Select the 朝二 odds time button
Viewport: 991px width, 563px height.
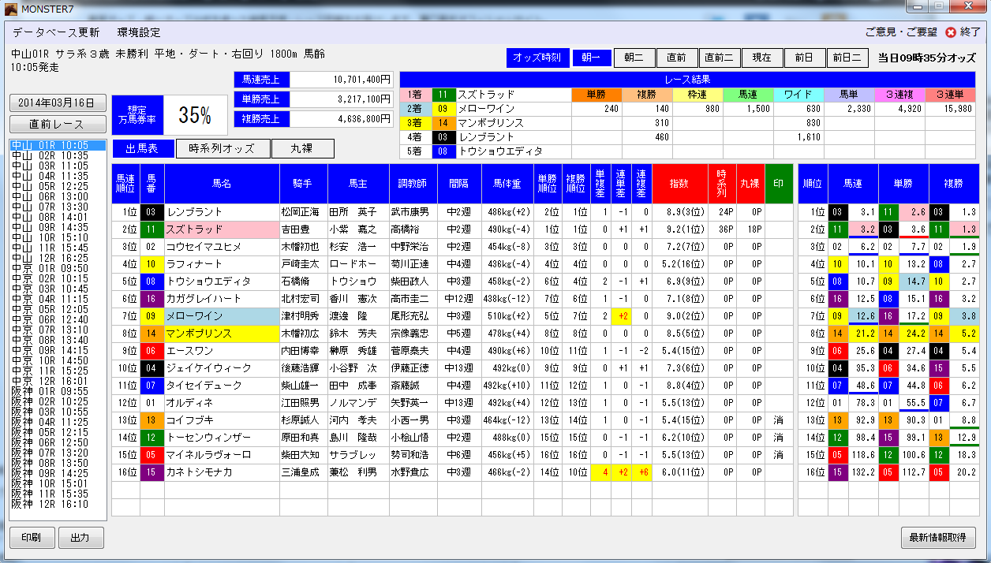pos(634,58)
